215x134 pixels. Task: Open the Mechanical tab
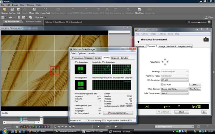coord(171,46)
